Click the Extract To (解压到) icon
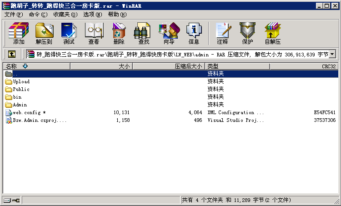Screen dimensions: 341x206 coord(44,34)
